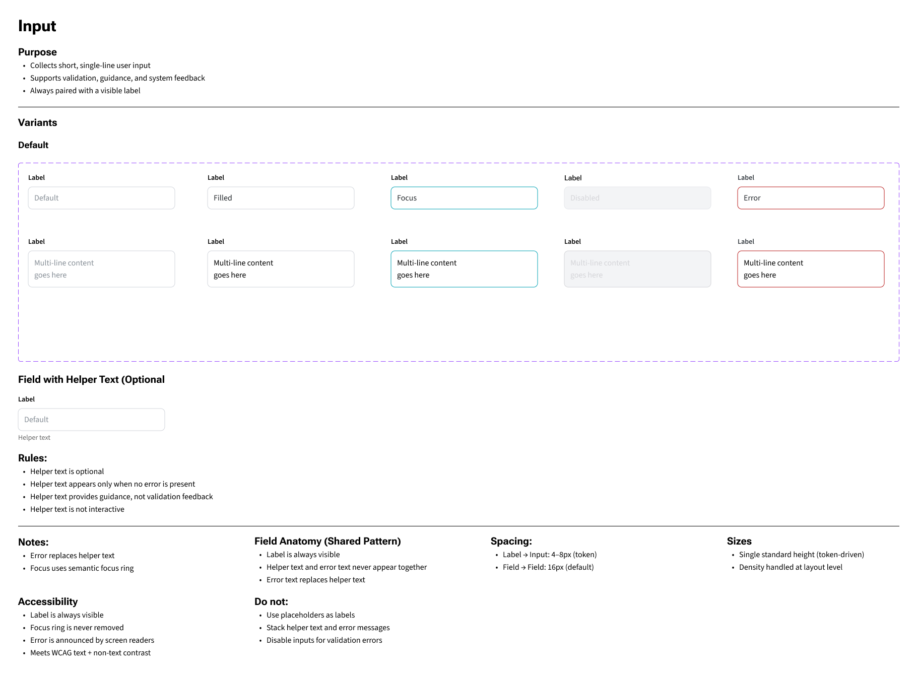Image resolution: width=917 pixels, height=675 pixels.
Task: Click 'Always paired with a visible label' bullet
Action: coord(85,91)
